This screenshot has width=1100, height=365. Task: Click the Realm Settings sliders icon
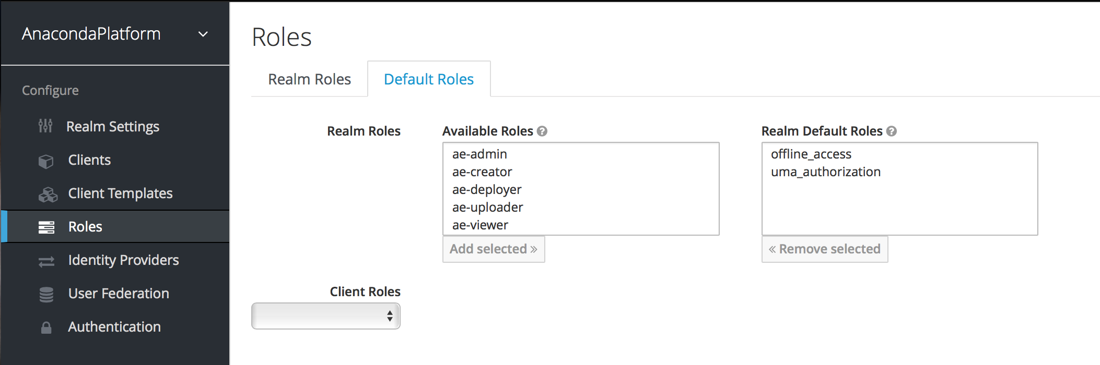pyautogui.click(x=45, y=126)
